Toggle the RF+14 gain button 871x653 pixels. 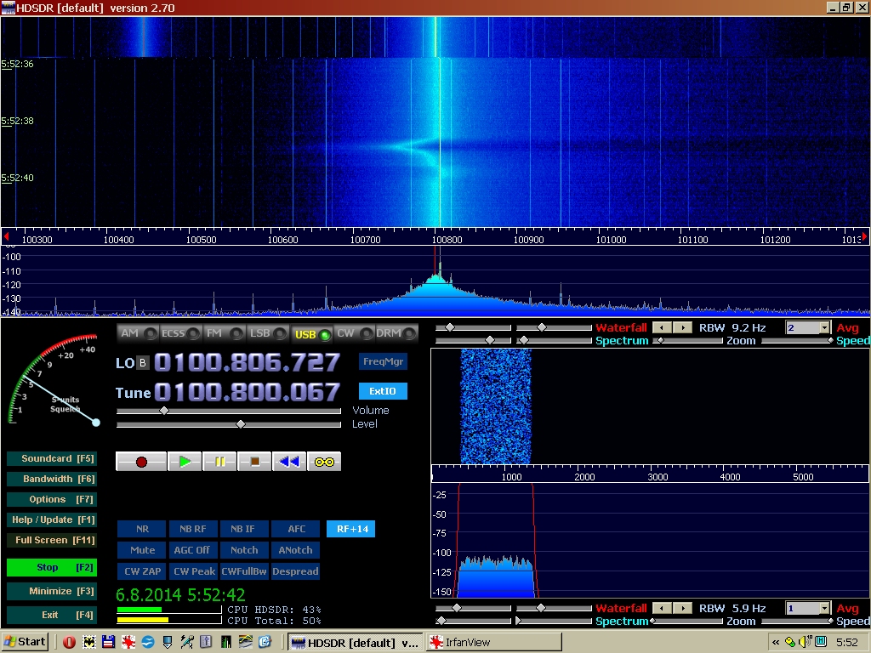(351, 529)
